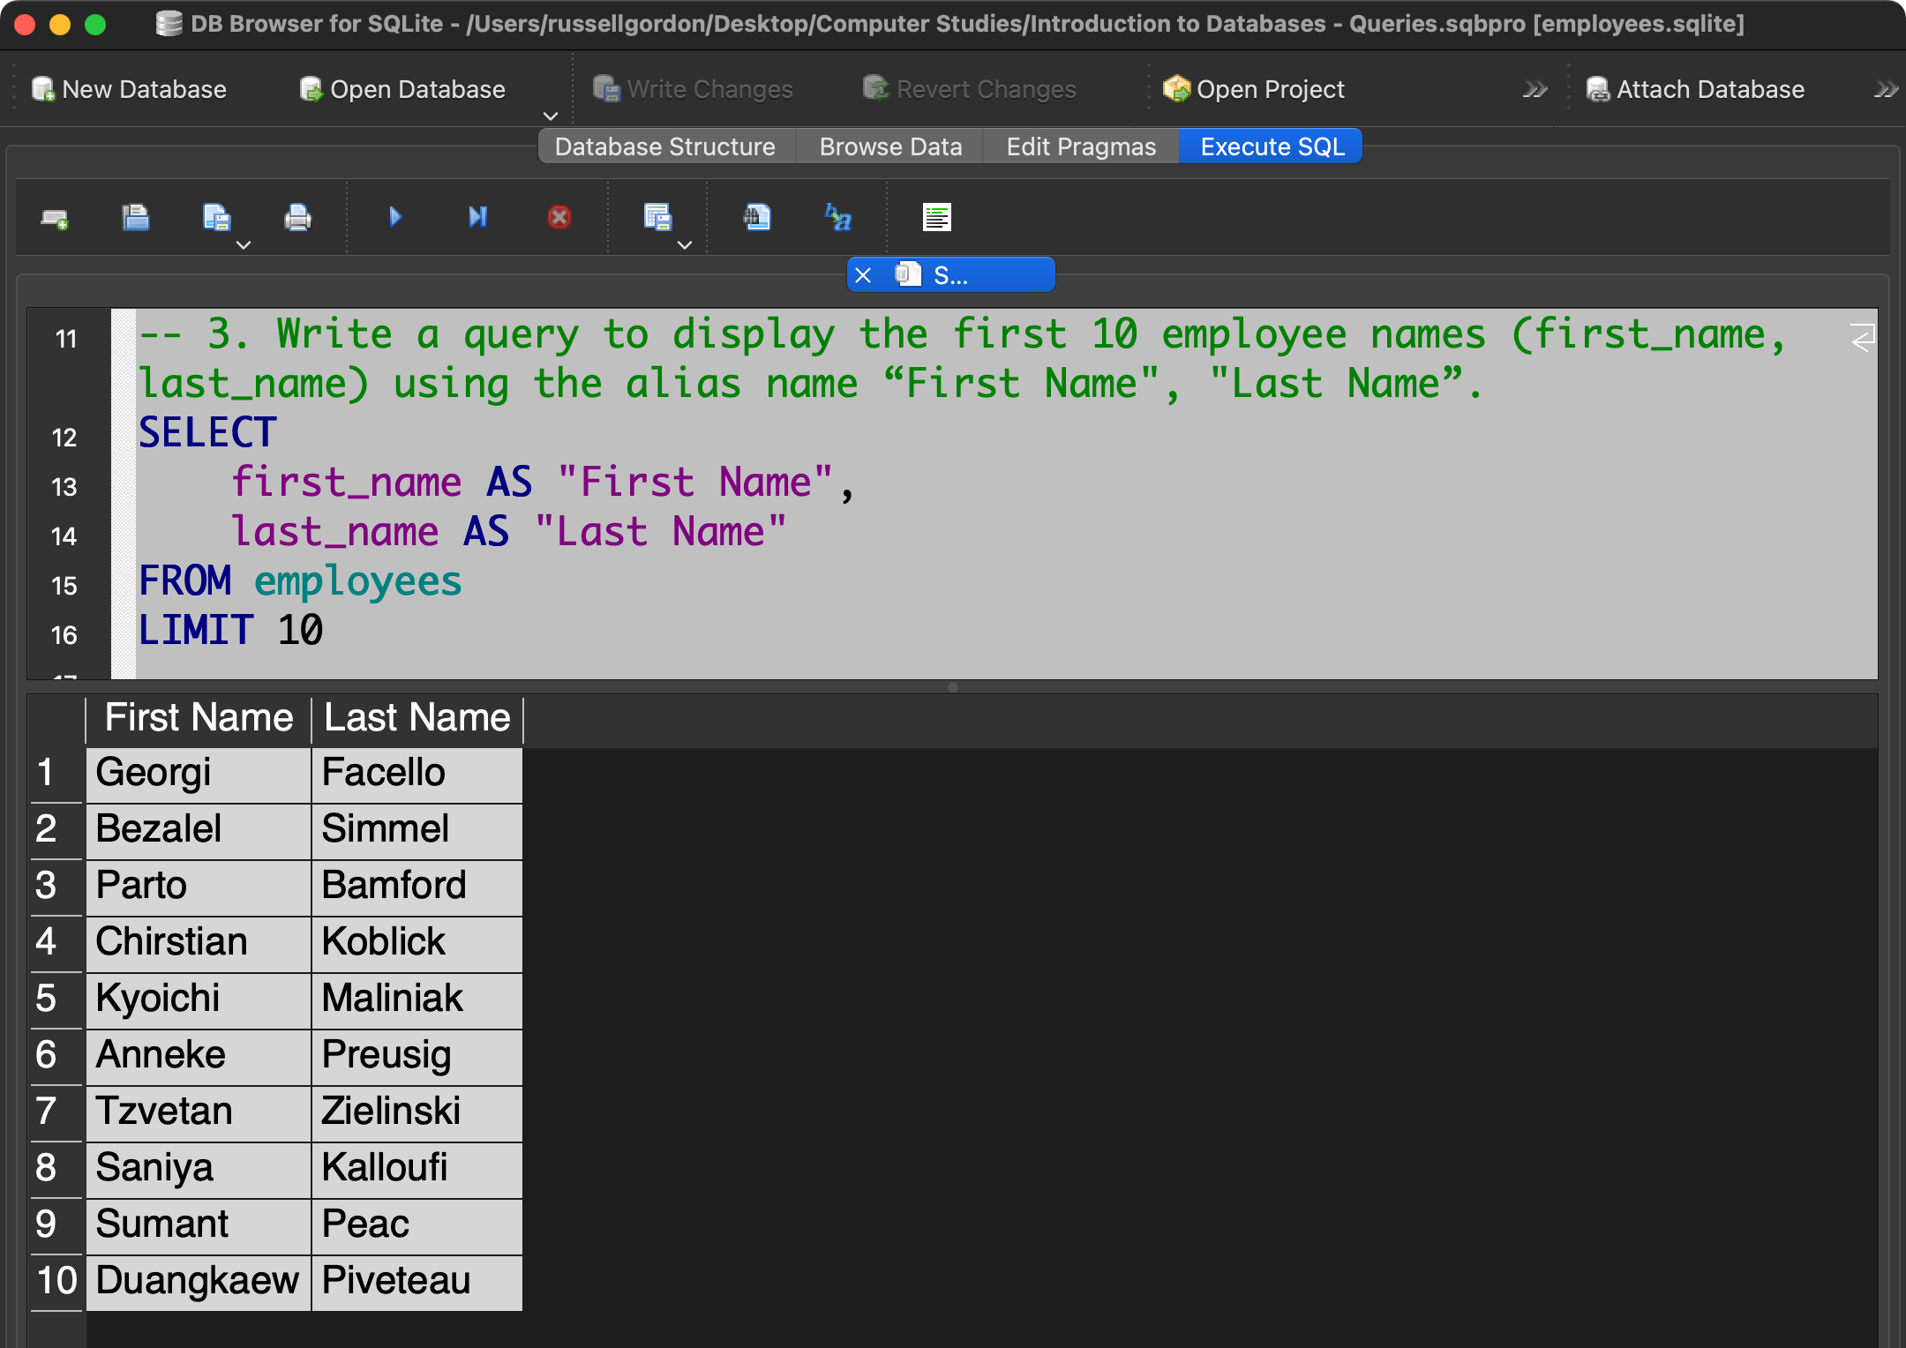Switch to Browse Data tab
Image resolution: width=1906 pixels, height=1348 pixels.
pyautogui.click(x=890, y=146)
